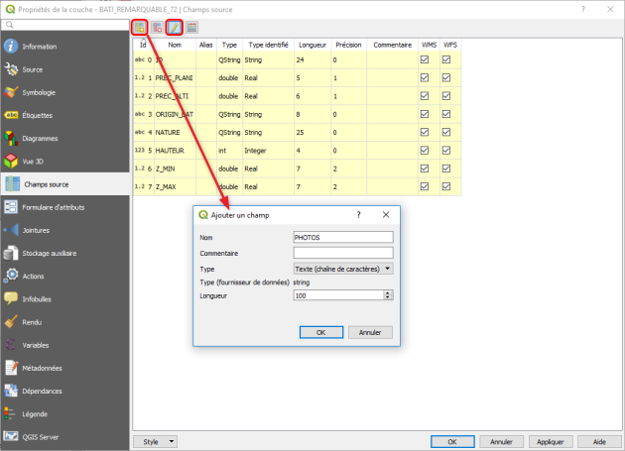Screen dimensions: 625x451
Task: Click the Delete field toolbar icon
Action: 157,28
